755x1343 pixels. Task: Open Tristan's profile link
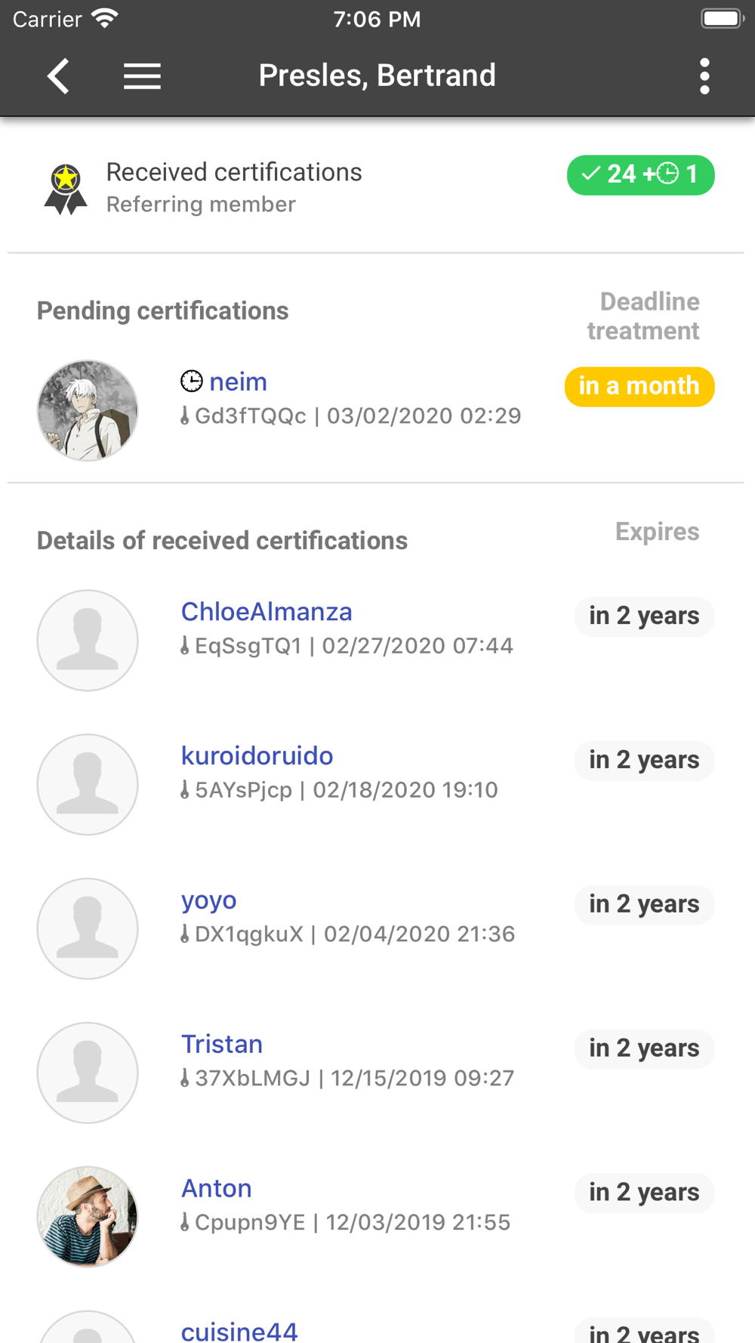point(222,1045)
